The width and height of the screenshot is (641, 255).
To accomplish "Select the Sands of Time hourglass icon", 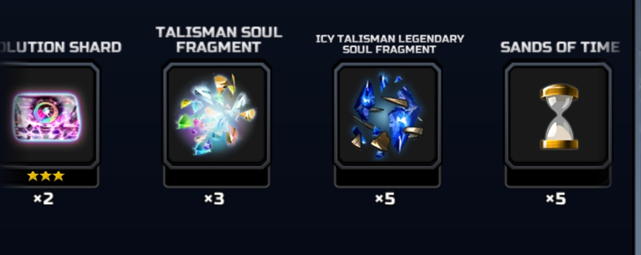I will point(558,115).
